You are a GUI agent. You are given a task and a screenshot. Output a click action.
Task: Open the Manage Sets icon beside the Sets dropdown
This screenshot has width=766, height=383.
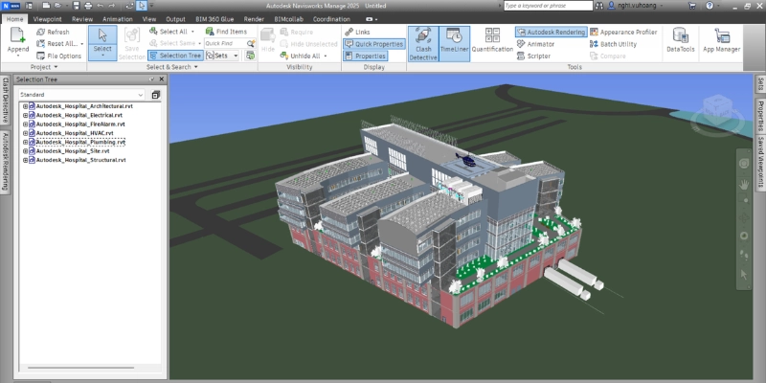[250, 56]
